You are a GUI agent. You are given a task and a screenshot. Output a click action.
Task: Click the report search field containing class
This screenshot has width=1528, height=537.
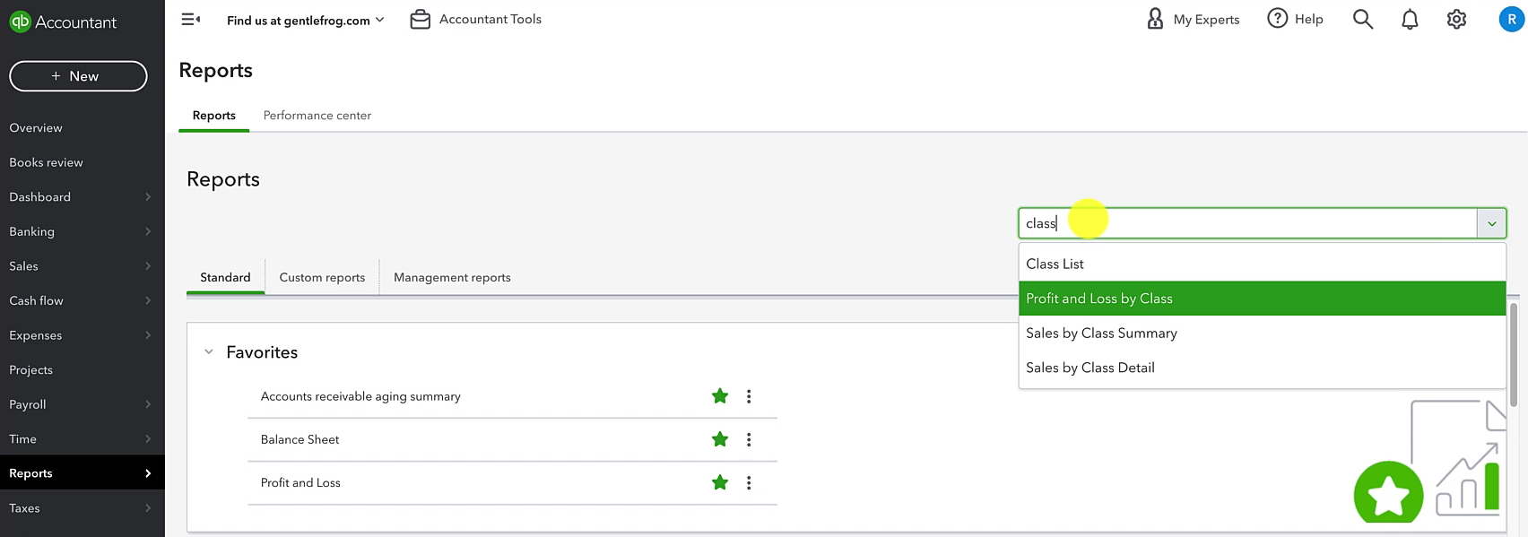click(x=1247, y=223)
